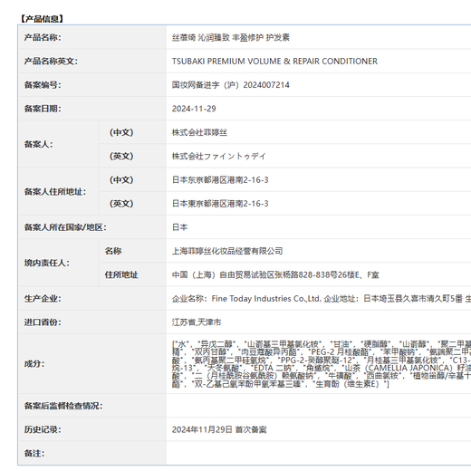Select the 产品名称英文 label
Viewport: 471px width, 471px height.
click(x=51, y=62)
